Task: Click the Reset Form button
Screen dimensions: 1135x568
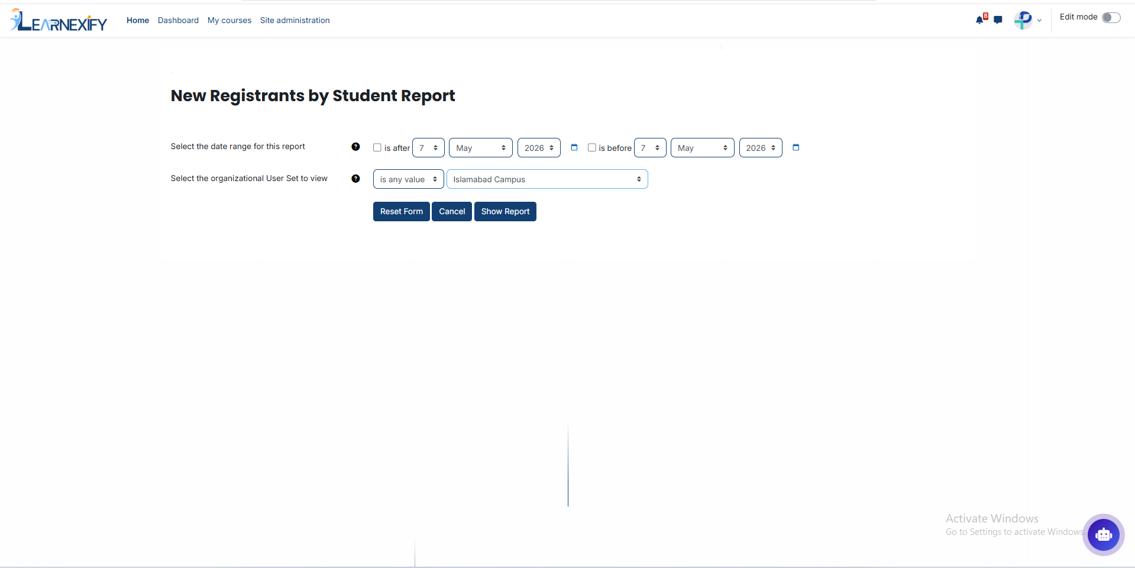Action: [402, 212]
